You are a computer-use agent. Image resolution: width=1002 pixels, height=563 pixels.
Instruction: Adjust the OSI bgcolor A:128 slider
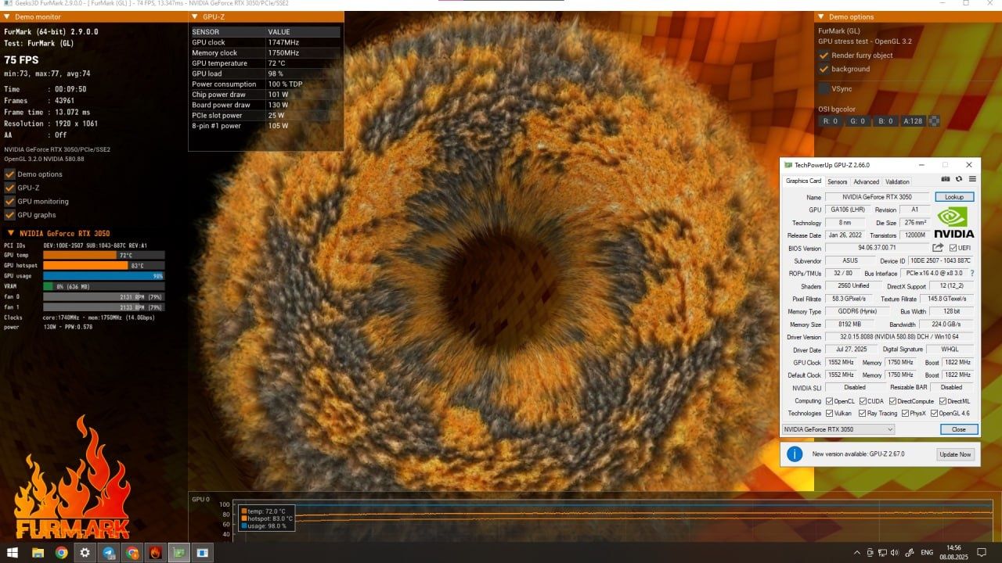point(913,121)
